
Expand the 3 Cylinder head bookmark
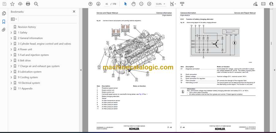pos(11,44)
